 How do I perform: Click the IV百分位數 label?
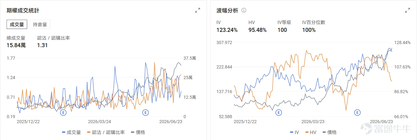point(314,22)
